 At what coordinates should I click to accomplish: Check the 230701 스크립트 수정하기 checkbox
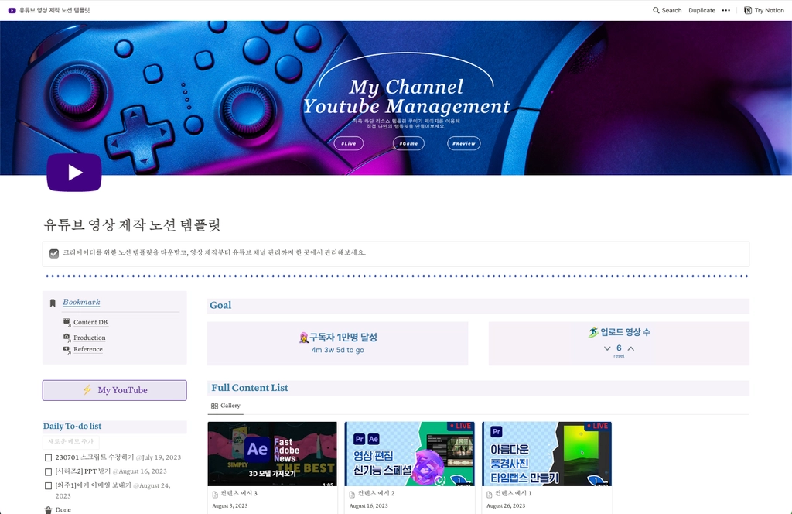point(49,457)
